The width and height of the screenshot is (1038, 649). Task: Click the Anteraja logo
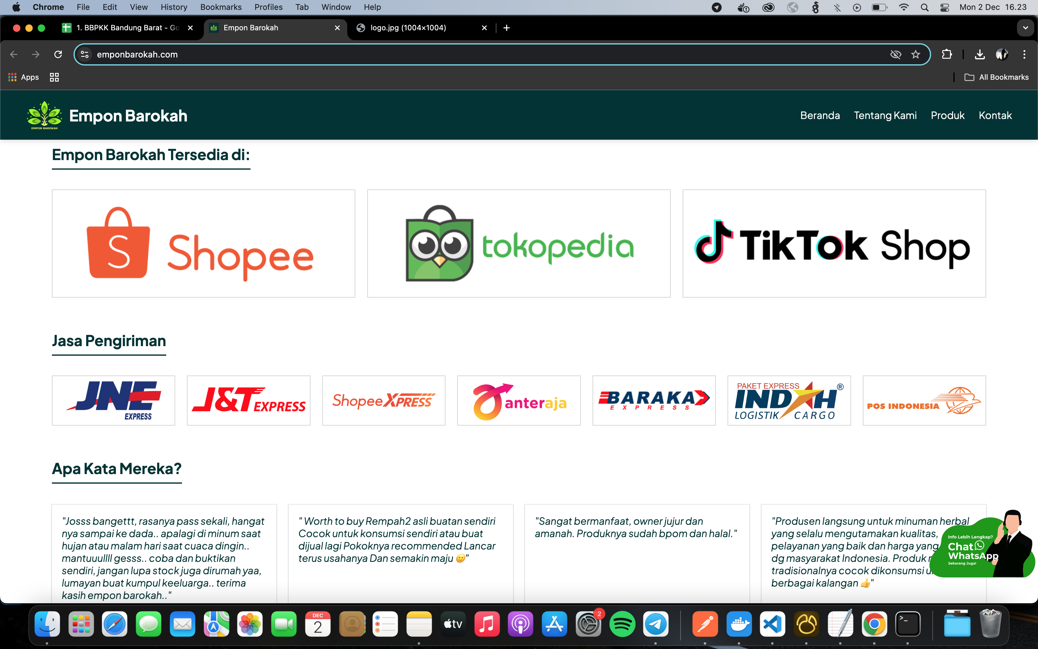click(x=519, y=401)
